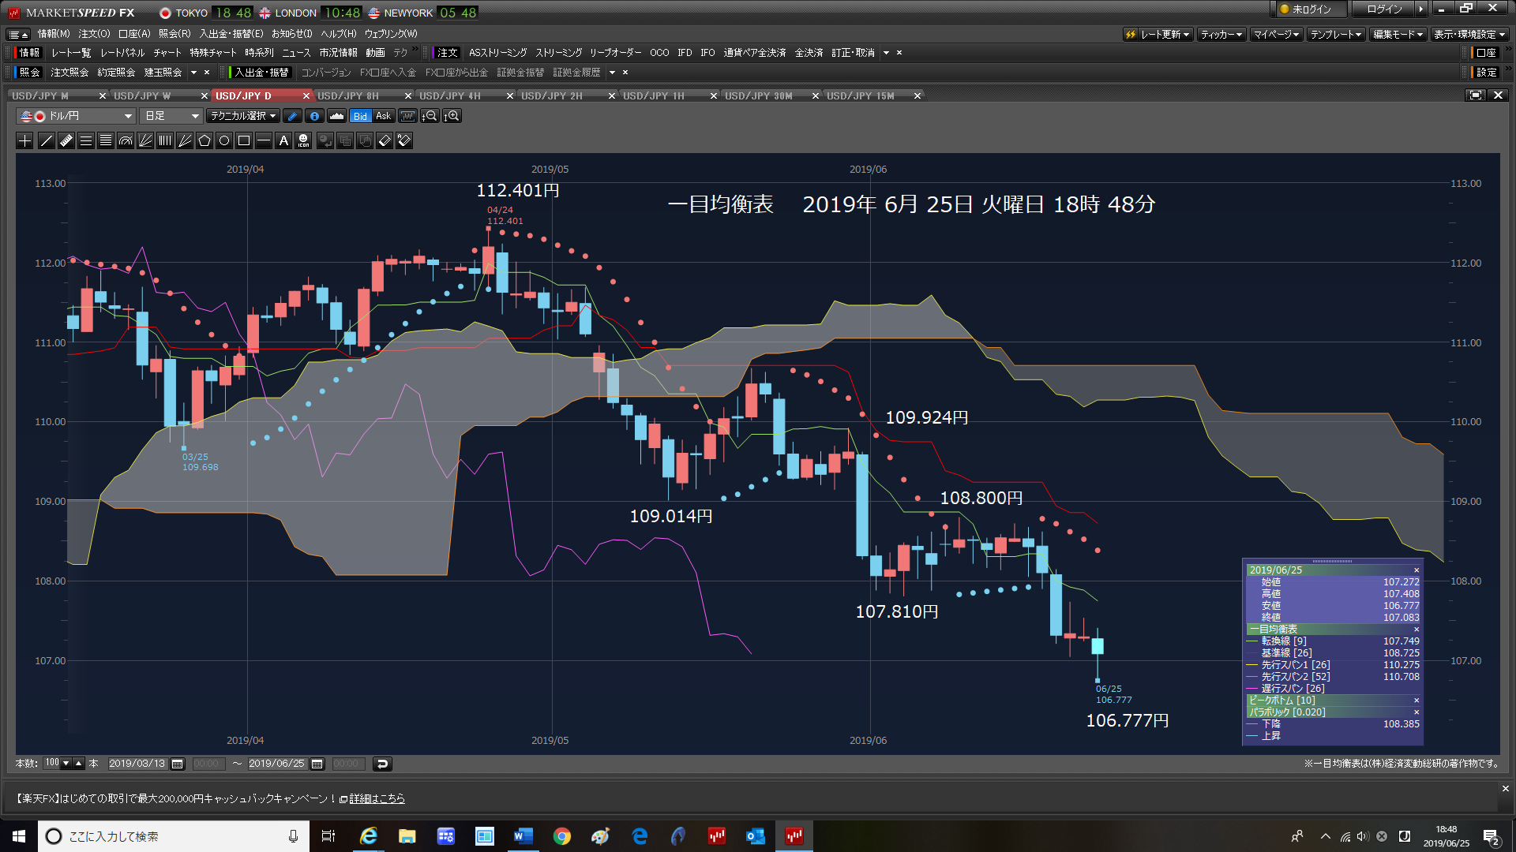Follow the 詳細はこちら campaign link
This screenshot has height=852, width=1516.
click(377, 798)
